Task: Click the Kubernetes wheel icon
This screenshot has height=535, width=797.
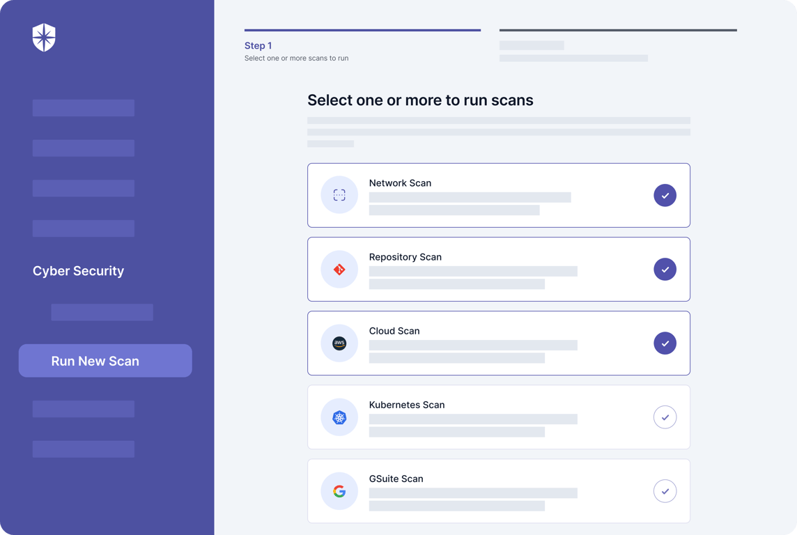Action: tap(339, 418)
